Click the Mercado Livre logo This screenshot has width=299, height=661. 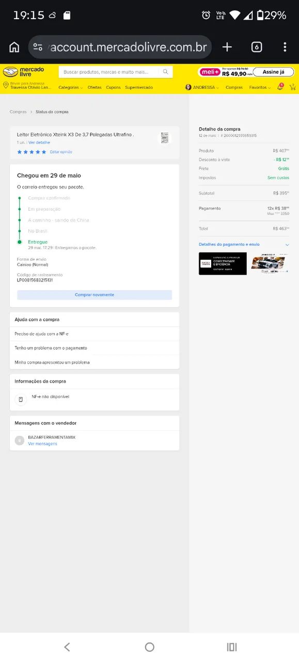point(24,72)
